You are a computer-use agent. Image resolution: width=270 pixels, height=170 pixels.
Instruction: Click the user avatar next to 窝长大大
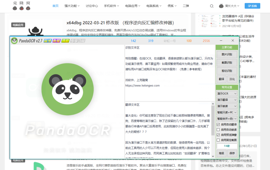221,6
